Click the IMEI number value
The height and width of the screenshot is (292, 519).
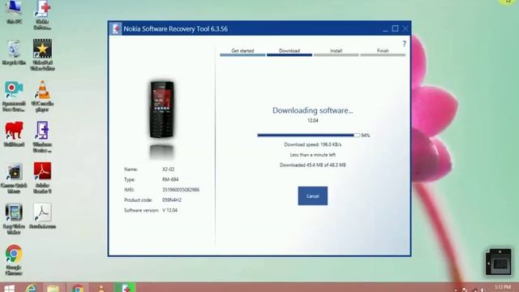pyautogui.click(x=181, y=190)
